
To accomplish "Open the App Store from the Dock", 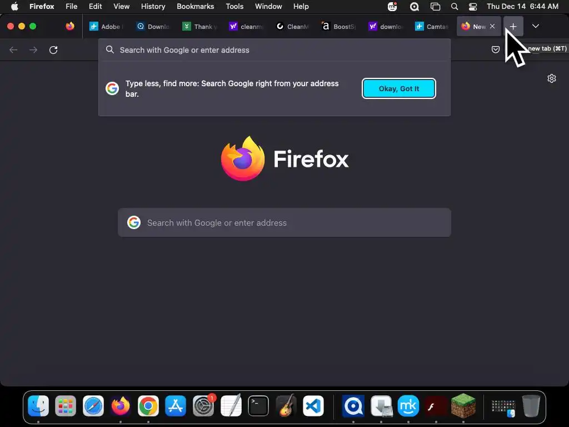I will point(176,405).
